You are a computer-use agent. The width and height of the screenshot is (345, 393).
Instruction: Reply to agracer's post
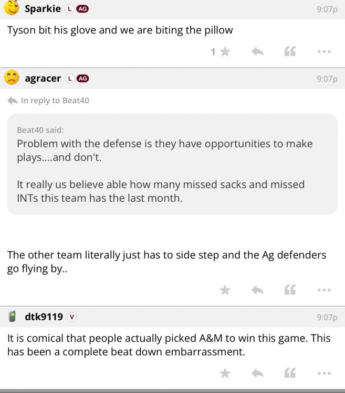[257, 290]
